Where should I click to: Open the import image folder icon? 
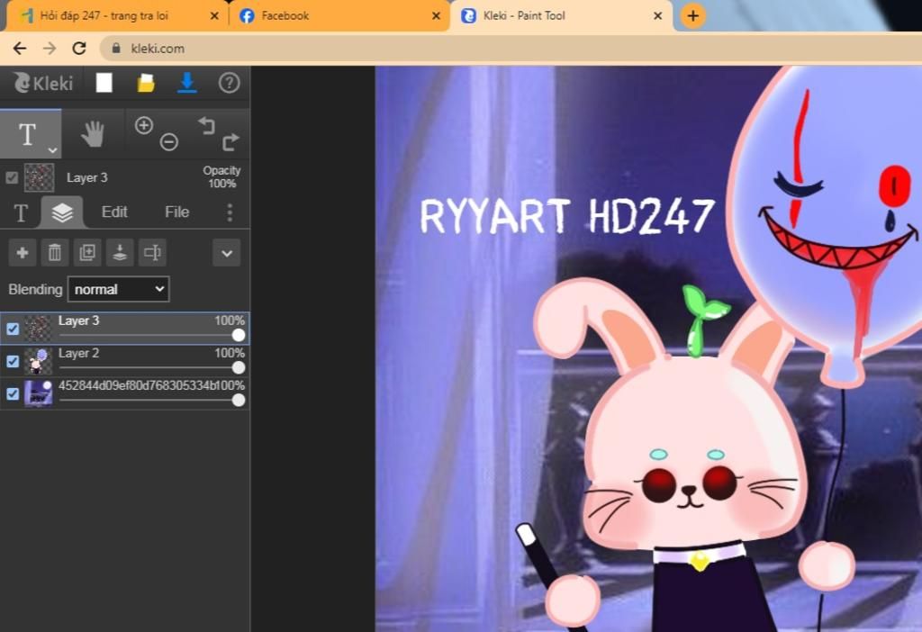pos(146,83)
